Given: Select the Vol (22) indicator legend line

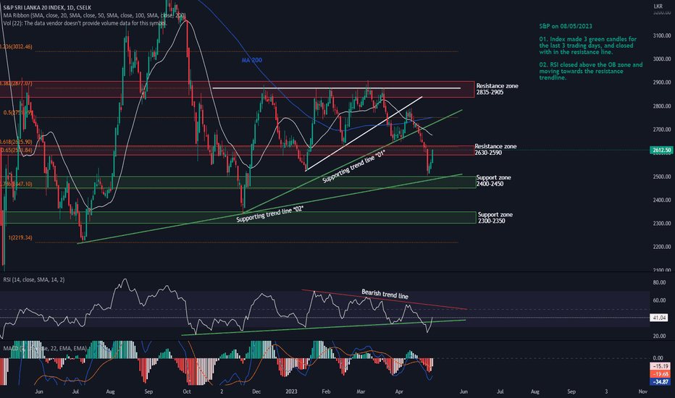Looking at the screenshot, I should (85, 23).
